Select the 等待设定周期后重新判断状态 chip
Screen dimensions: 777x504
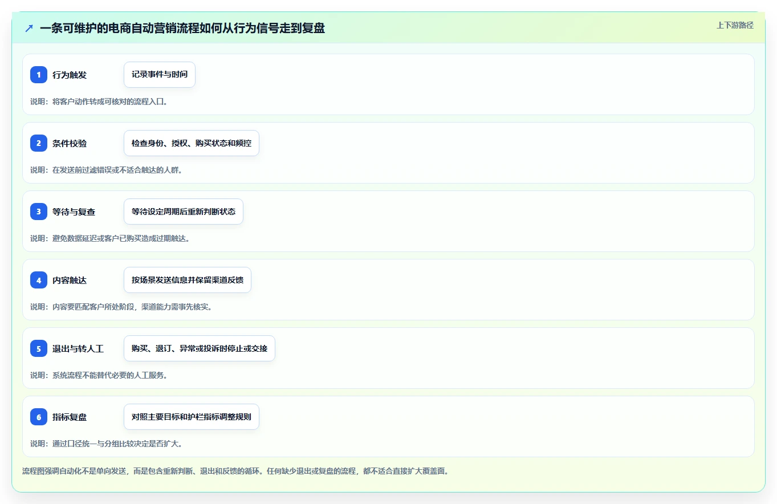[x=184, y=212]
